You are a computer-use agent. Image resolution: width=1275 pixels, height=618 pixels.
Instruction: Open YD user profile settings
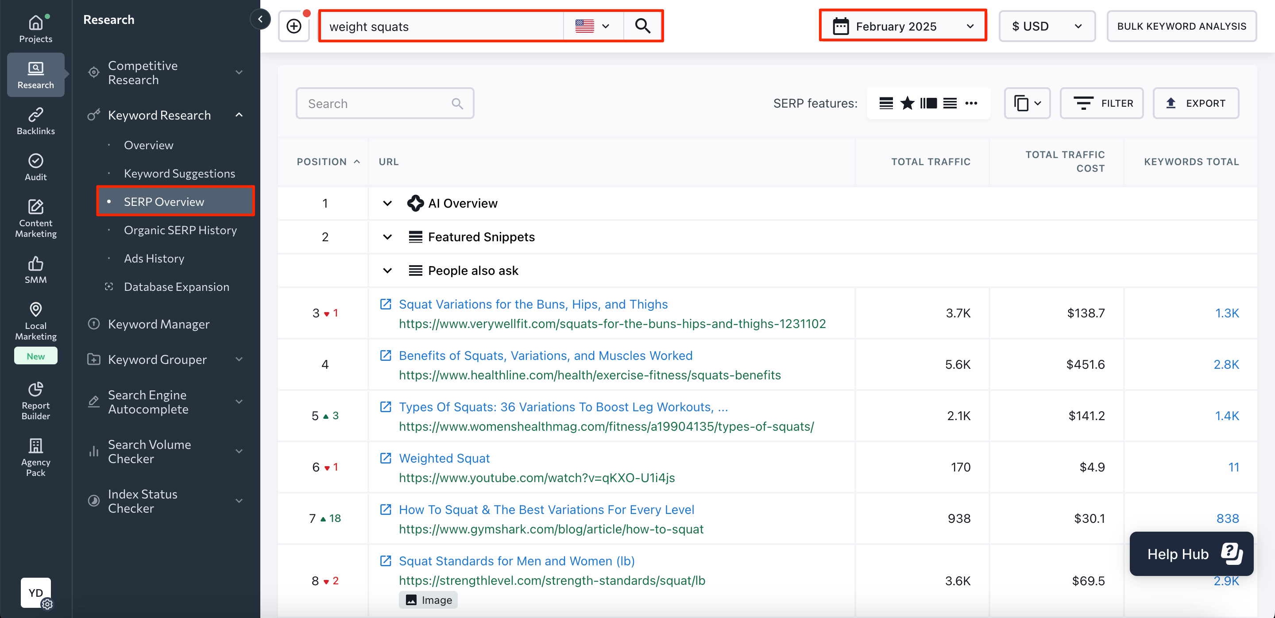click(x=35, y=592)
